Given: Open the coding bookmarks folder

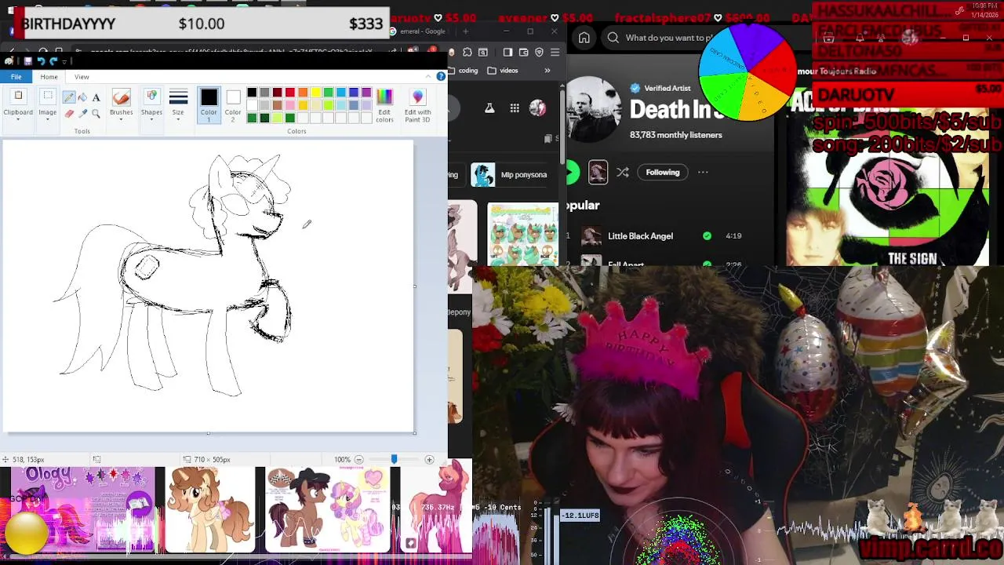Looking at the screenshot, I should coord(463,70).
